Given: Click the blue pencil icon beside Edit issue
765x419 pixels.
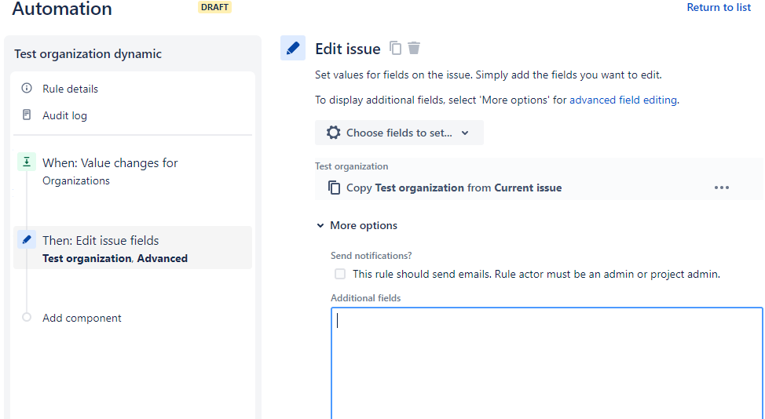Looking at the screenshot, I should [293, 48].
